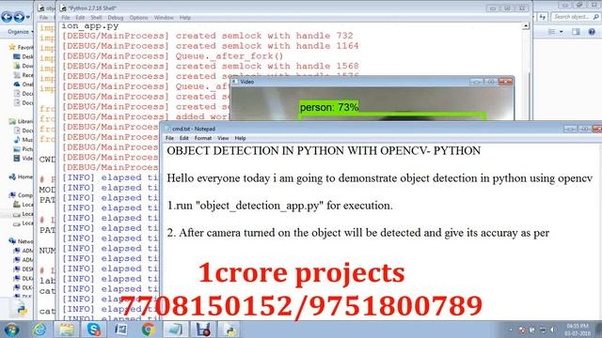Open the Shell menu in Python Shell
Screen dimensions: 602x338
click(x=96, y=18)
